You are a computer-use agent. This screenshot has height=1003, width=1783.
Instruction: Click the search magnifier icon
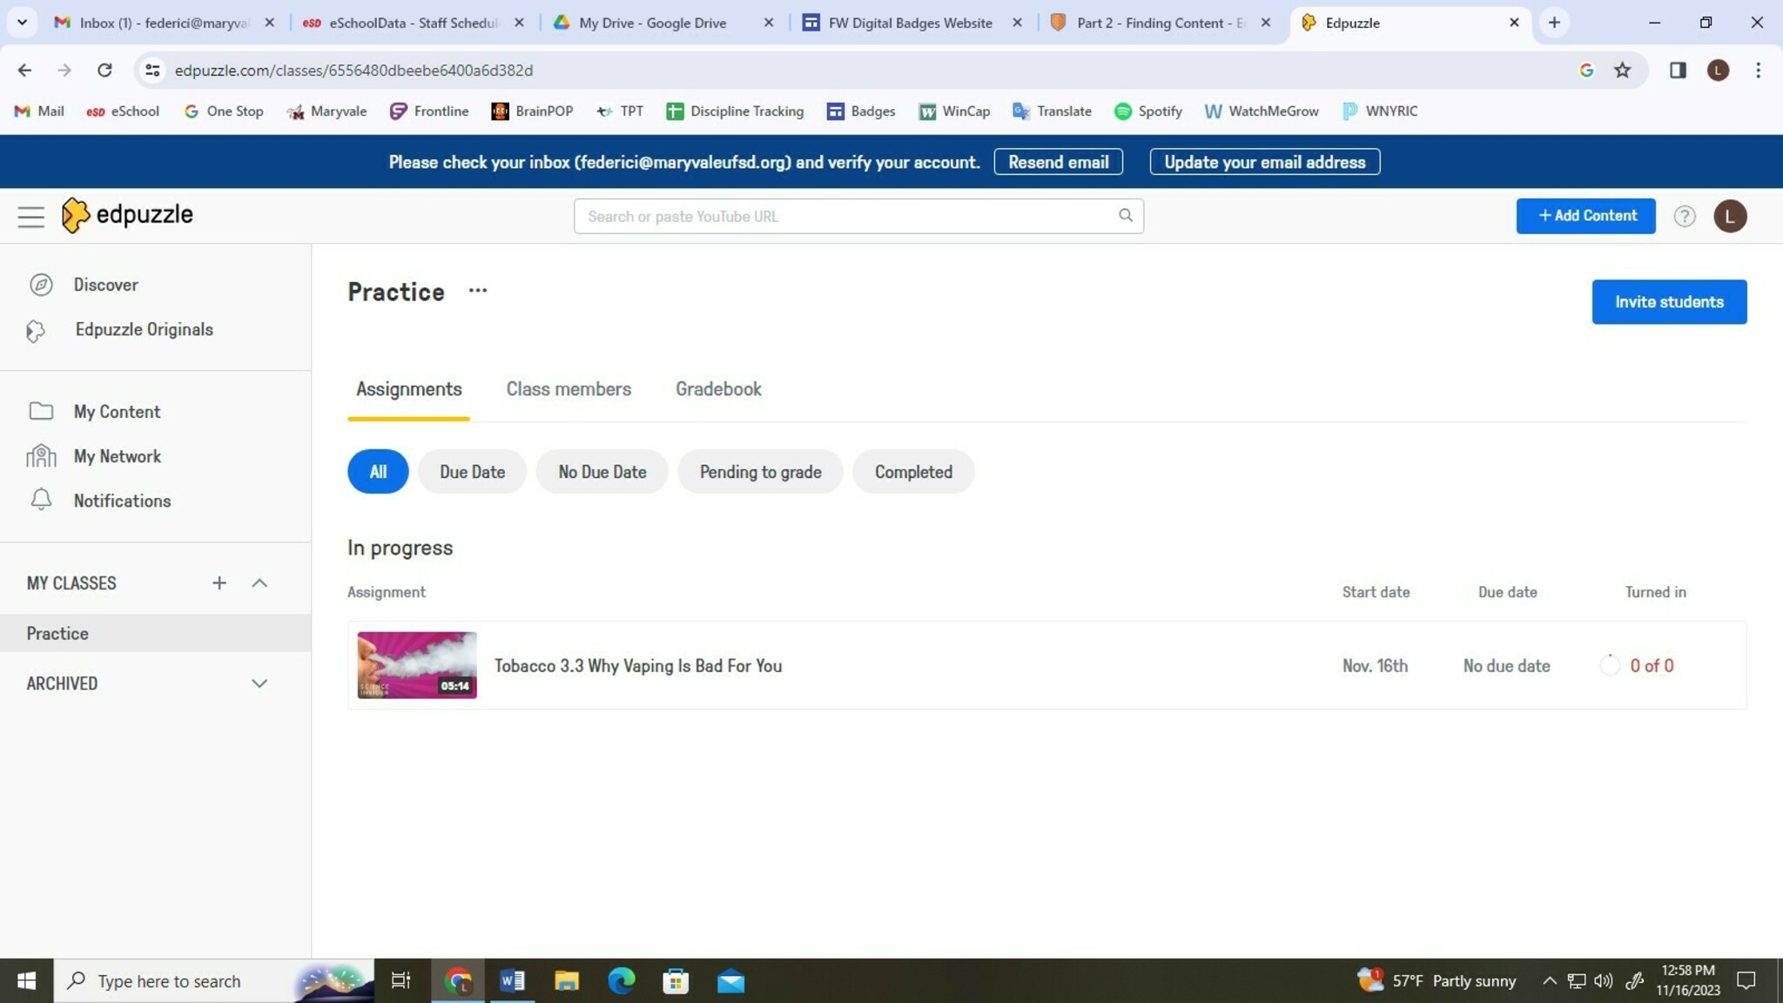point(1125,216)
